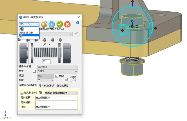Switch to the 零件BOM資訊 tab
The height and width of the screenshot is (121, 187).
pos(47,86)
